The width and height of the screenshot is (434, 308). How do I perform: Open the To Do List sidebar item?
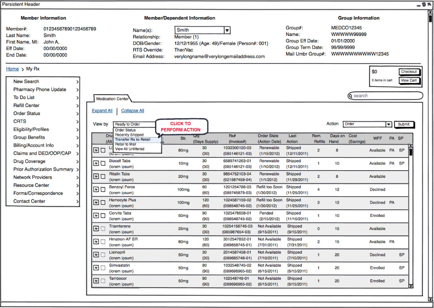[x=24, y=97]
